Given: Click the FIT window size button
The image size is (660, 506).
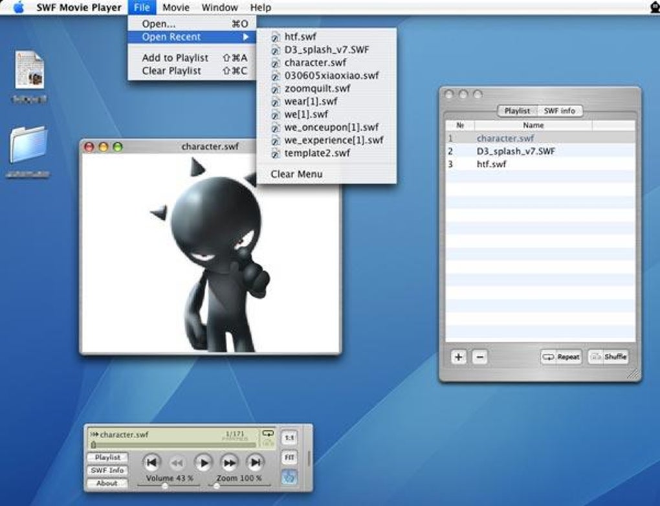Looking at the screenshot, I should point(289,457).
